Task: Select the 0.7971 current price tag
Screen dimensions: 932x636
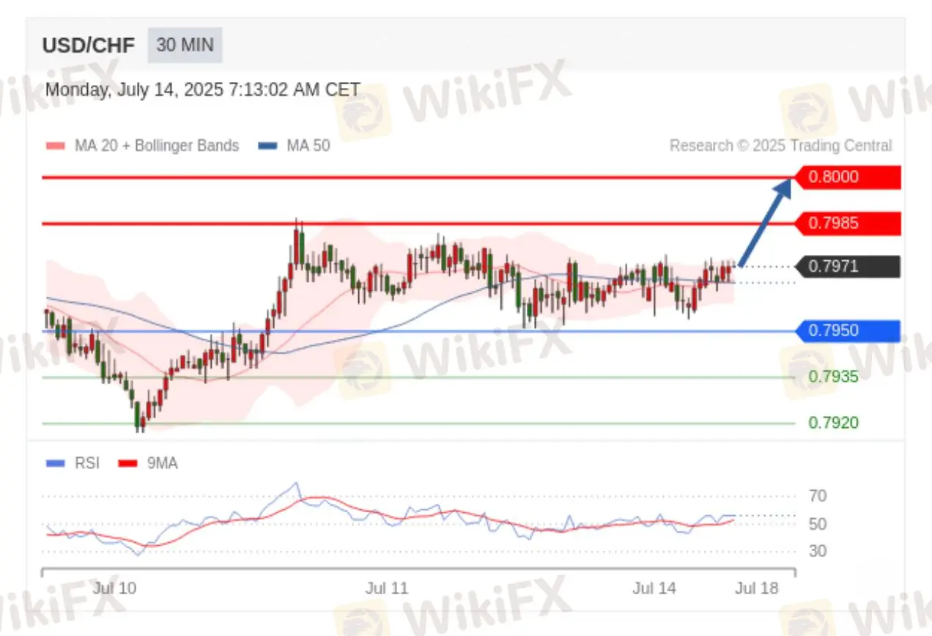Action: tap(848, 267)
